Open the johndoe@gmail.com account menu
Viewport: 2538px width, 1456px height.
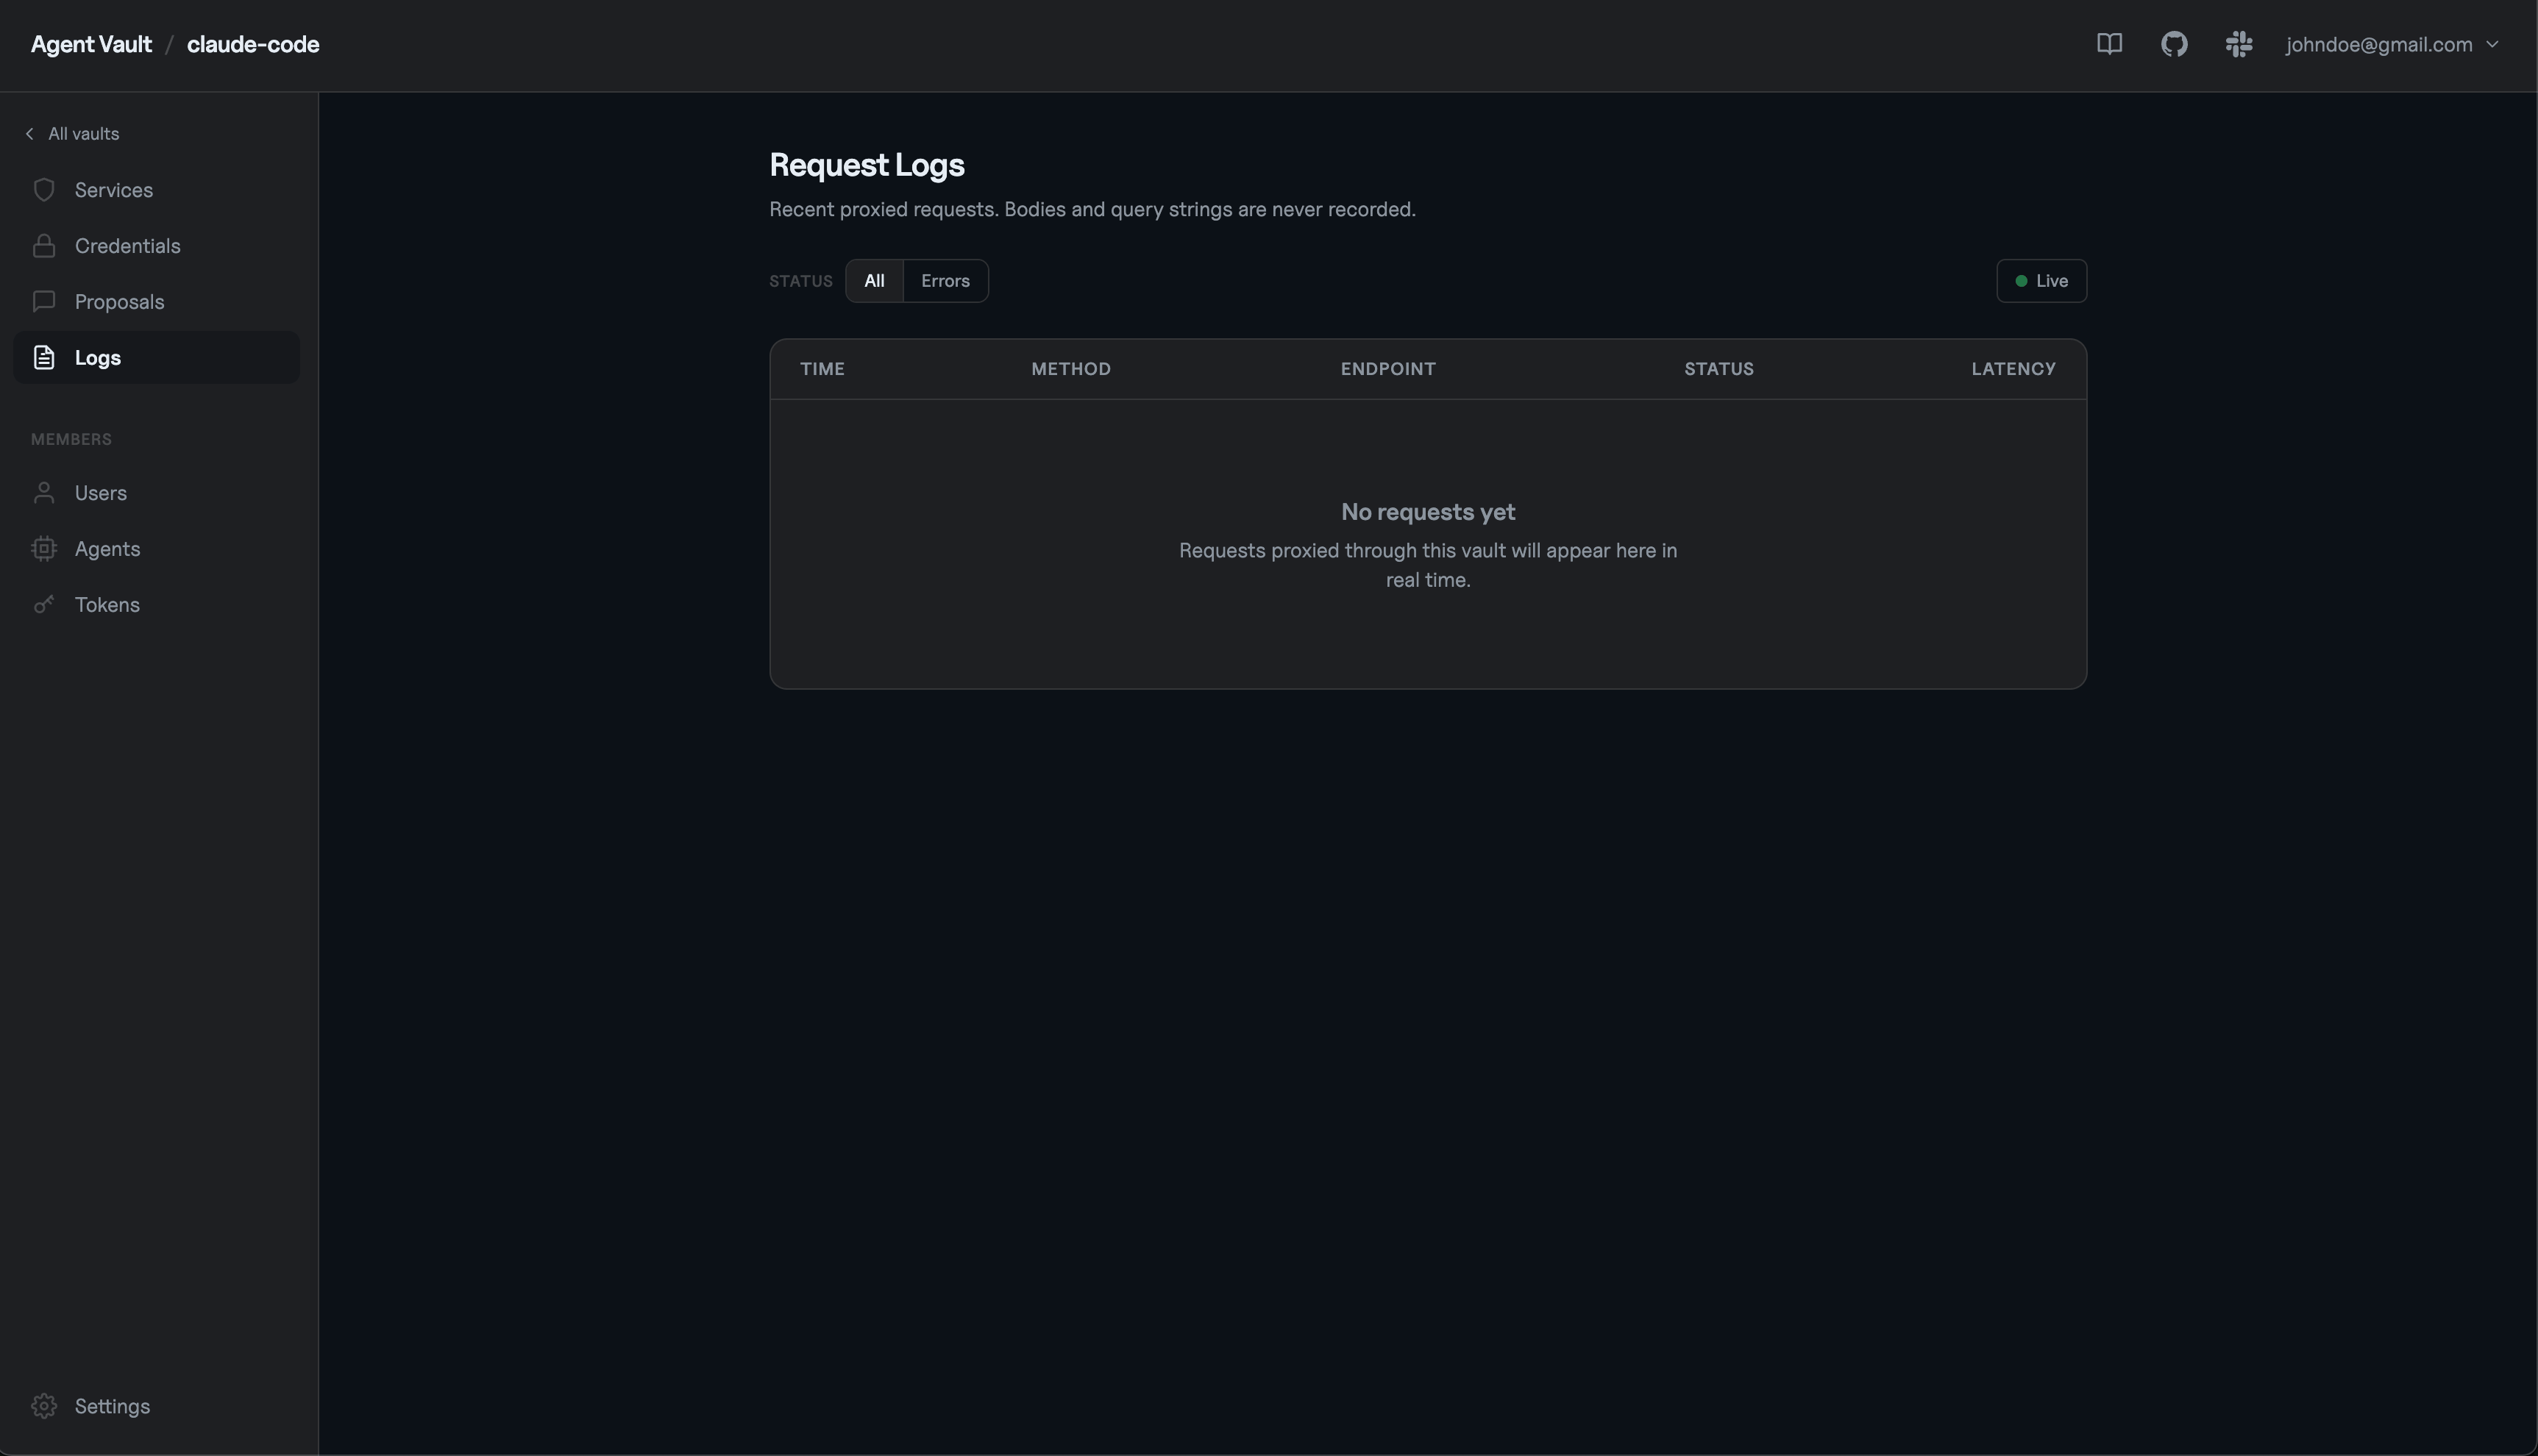pos(2392,44)
